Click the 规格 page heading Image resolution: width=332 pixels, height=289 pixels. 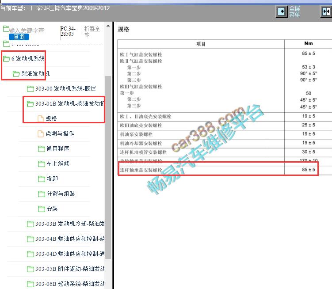(x=123, y=30)
